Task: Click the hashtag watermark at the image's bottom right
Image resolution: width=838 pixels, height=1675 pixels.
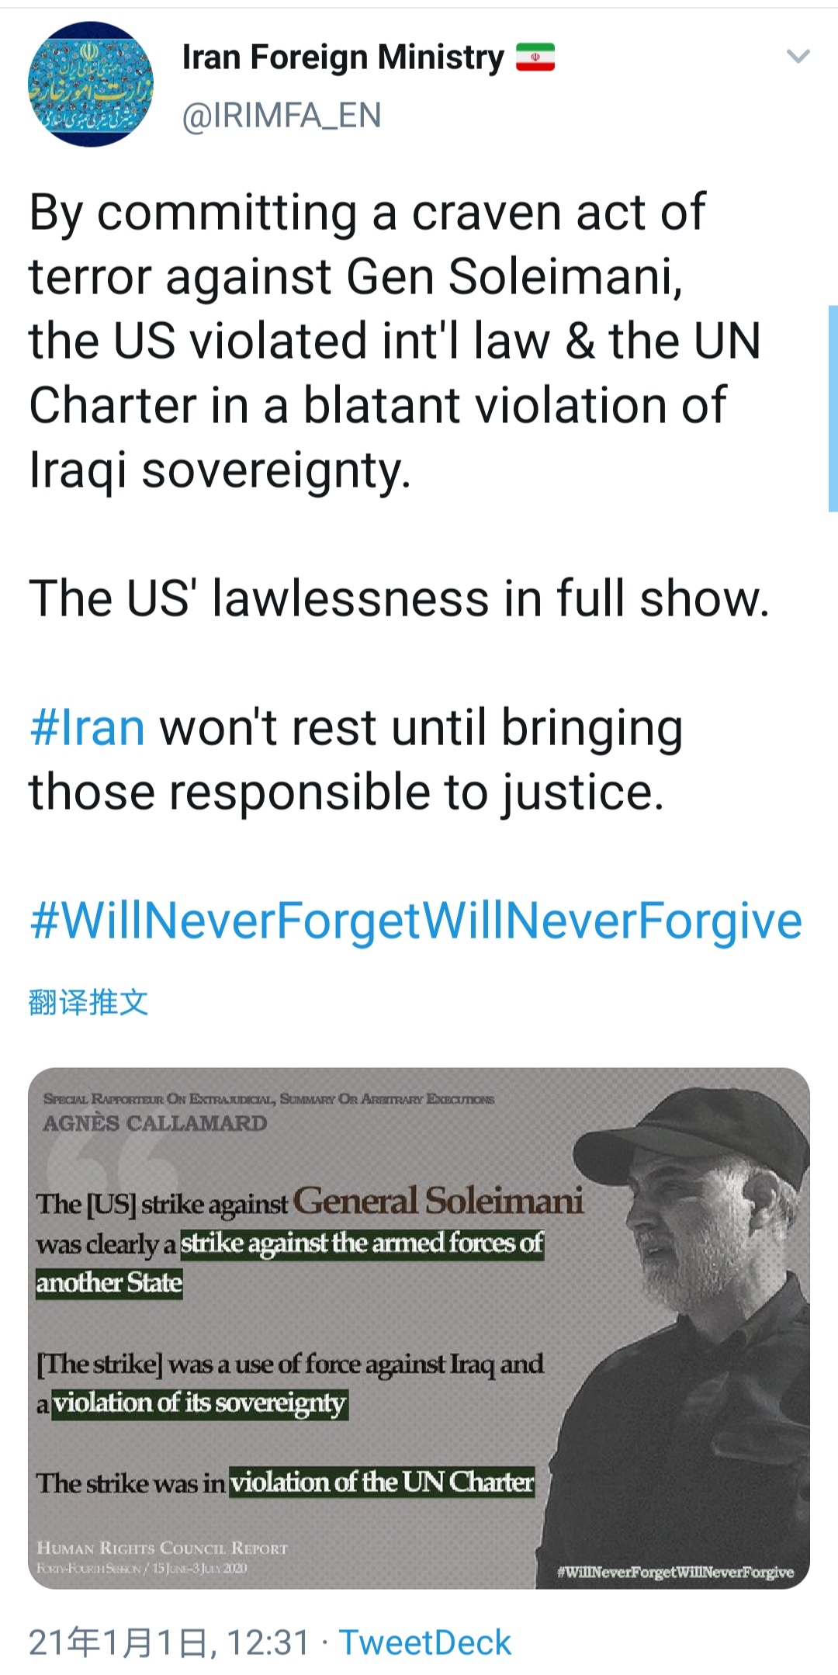Action: pos(675,1573)
